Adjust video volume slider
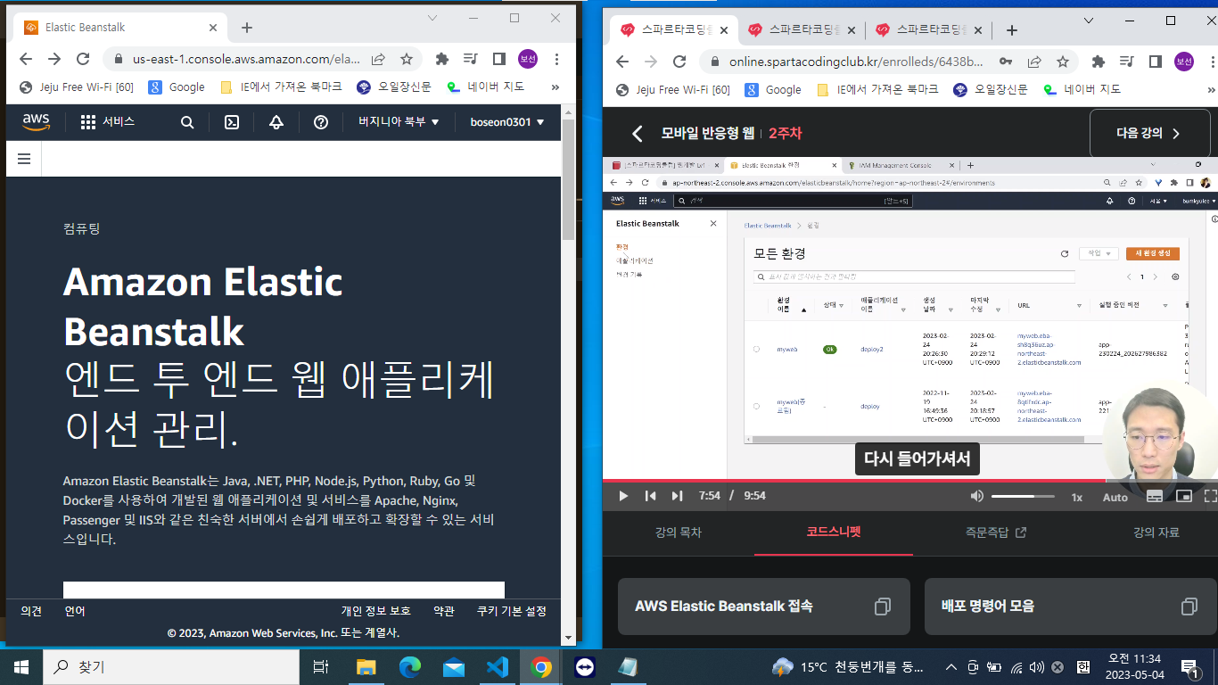The image size is (1218, 685). click(1023, 496)
